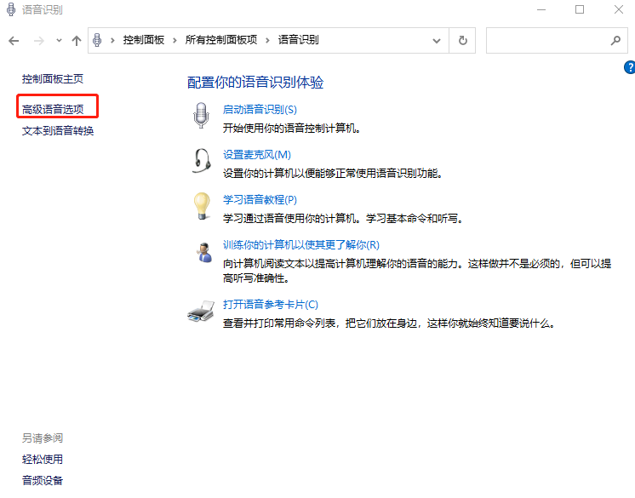The image size is (635, 498).
Task: Click the lightbulb icon for 学习语音教程
Action: tap(201, 206)
